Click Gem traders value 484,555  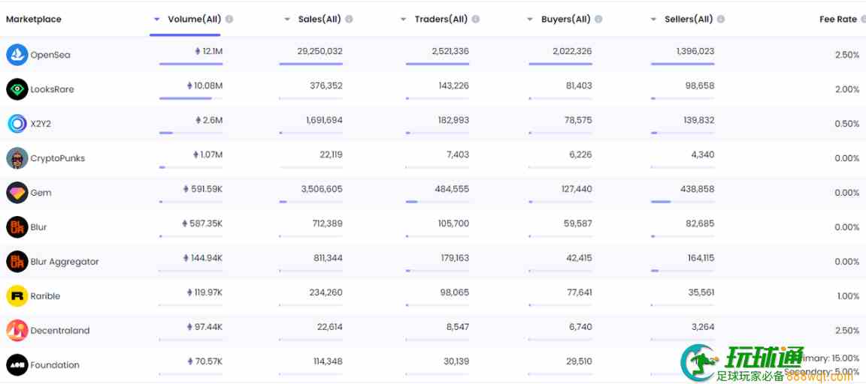(452, 189)
